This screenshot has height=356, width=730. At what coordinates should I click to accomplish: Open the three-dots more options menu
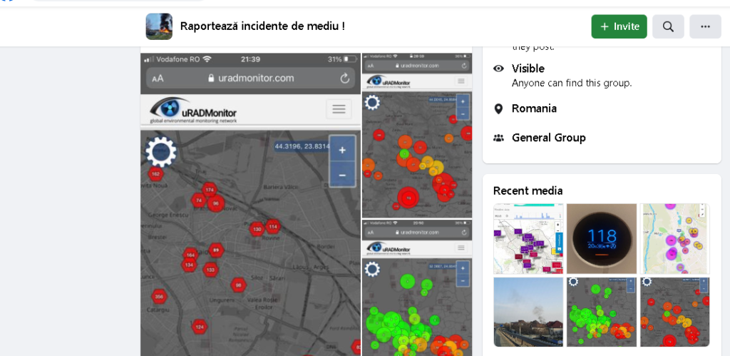tap(705, 26)
